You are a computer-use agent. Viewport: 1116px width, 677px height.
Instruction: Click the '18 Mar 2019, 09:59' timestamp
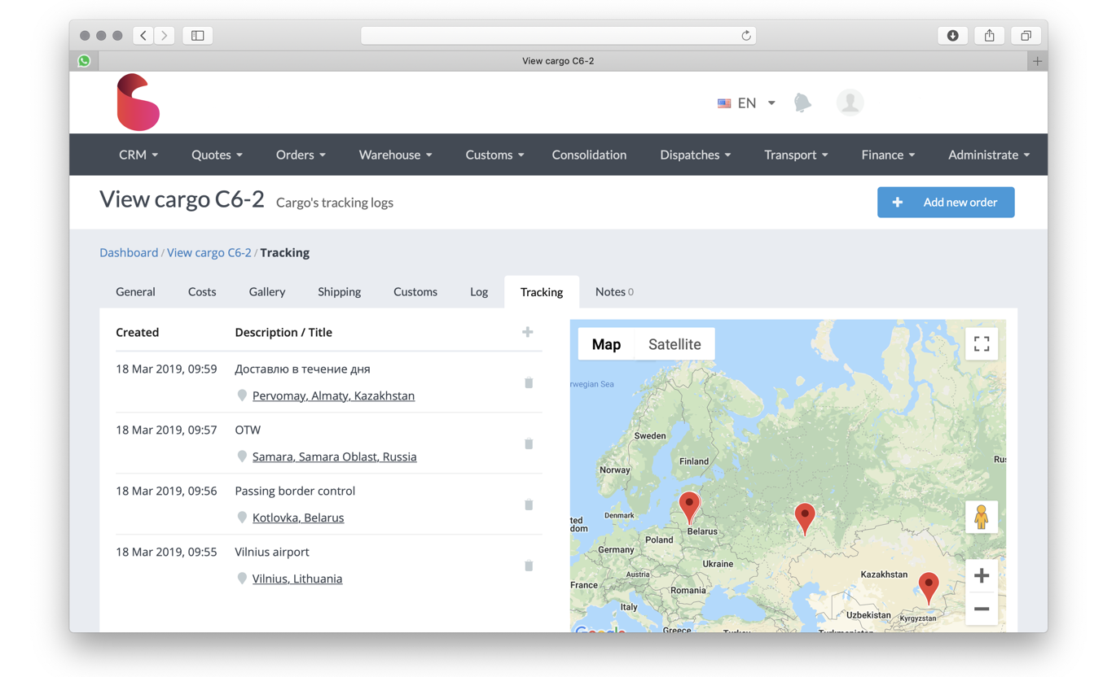click(166, 369)
